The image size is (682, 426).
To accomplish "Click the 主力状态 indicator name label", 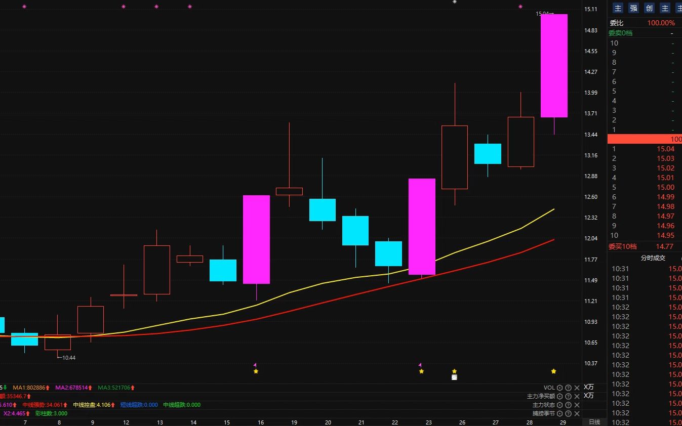I will click(544, 405).
